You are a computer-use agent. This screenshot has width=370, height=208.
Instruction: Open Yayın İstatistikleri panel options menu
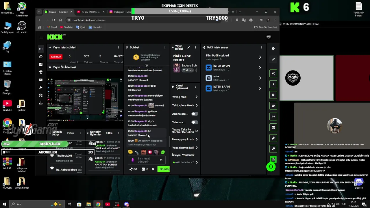point(119,47)
